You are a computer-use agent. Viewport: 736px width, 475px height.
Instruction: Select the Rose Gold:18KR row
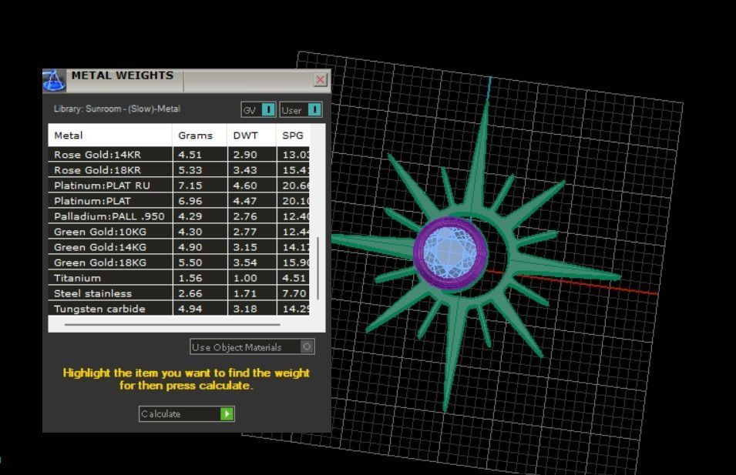pos(179,169)
